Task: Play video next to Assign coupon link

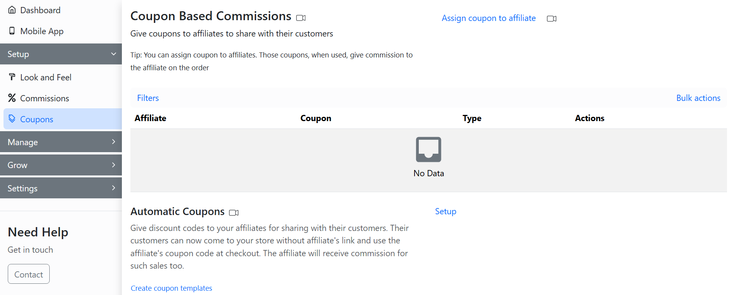Action: point(552,19)
